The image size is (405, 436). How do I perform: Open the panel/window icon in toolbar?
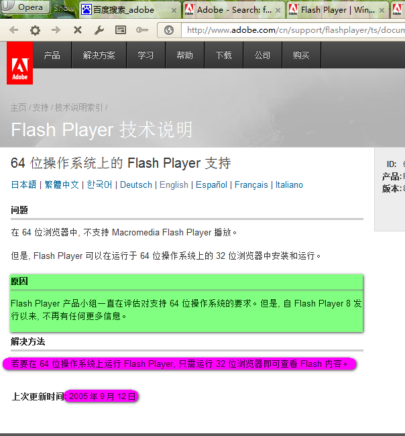click(x=121, y=30)
